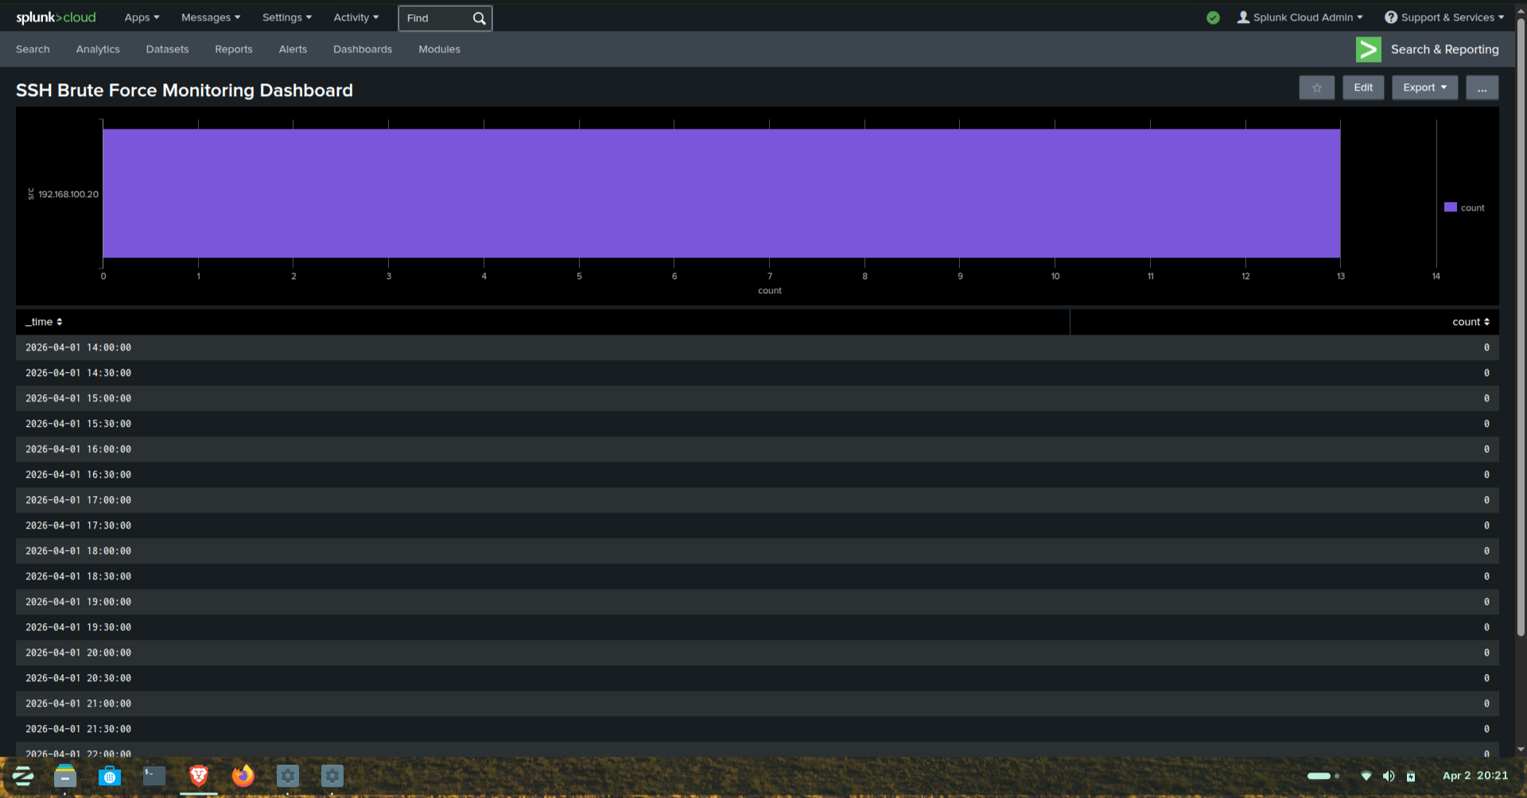Click the question mark help icon
This screenshot has height=798, width=1527.
[x=1389, y=17]
